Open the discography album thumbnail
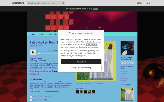The height and width of the screenshot is (102, 164). click(x=127, y=94)
